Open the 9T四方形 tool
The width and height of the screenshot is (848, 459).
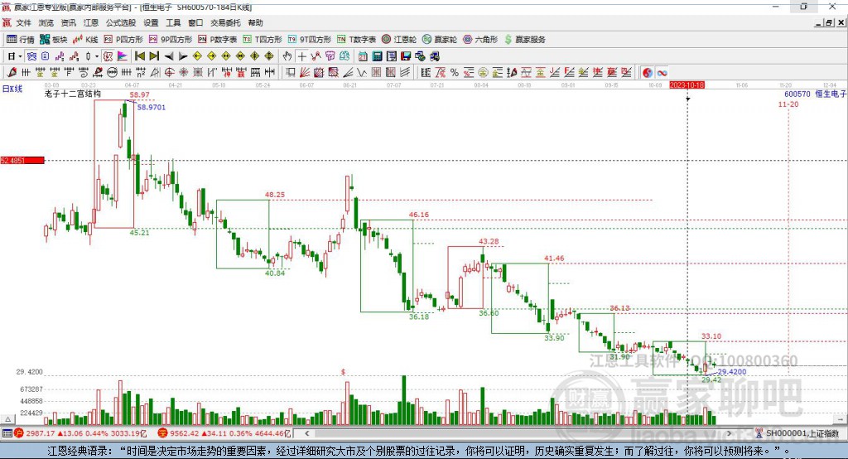(310, 40)
